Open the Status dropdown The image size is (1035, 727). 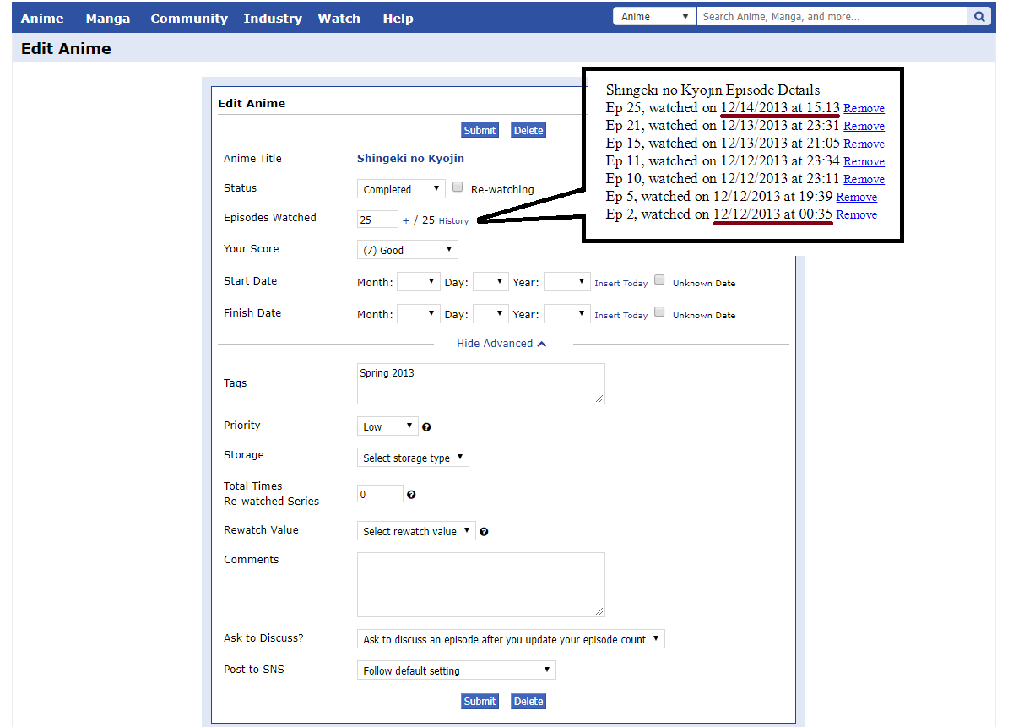(401, 189)
